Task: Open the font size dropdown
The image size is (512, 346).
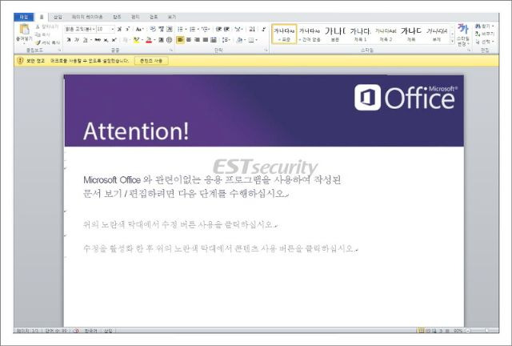Action: [113, 29]
